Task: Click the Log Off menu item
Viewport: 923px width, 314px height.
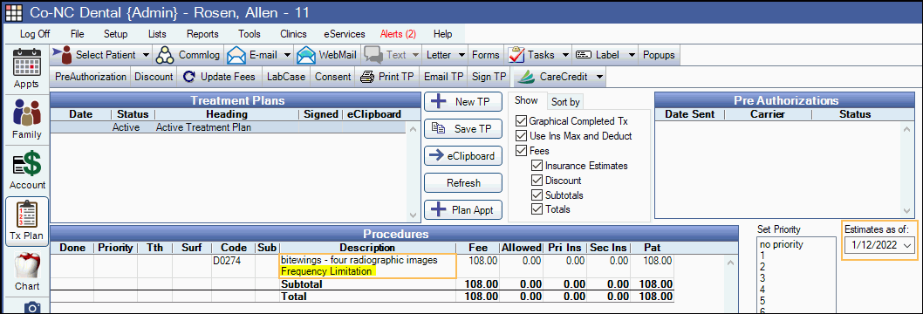Action: coord(35,34)
